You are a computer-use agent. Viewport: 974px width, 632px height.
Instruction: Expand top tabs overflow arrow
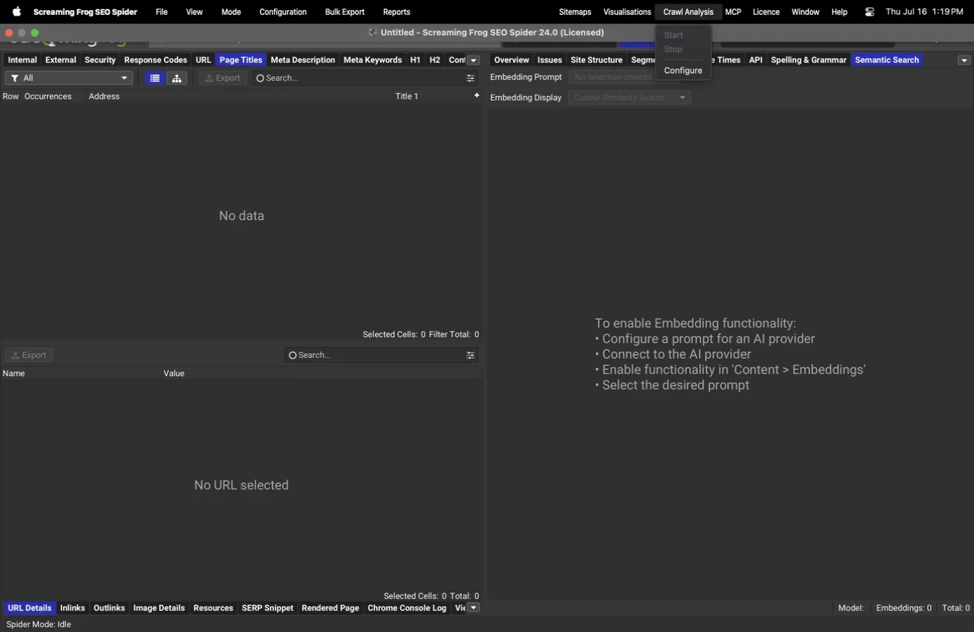coord(474,60)
